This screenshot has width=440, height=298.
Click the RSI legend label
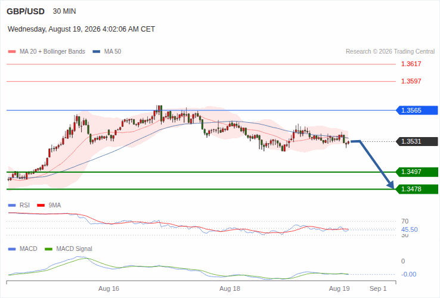click(x=24, y=206)
